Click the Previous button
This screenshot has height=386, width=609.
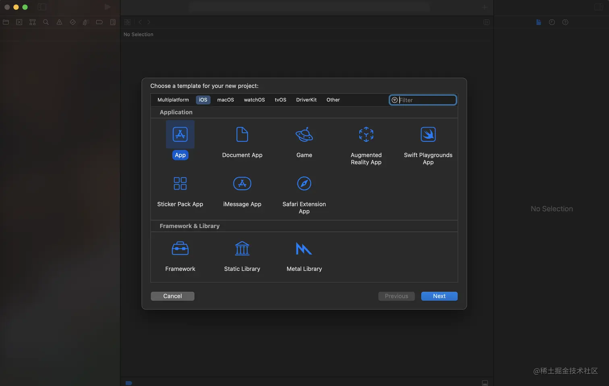396,296
